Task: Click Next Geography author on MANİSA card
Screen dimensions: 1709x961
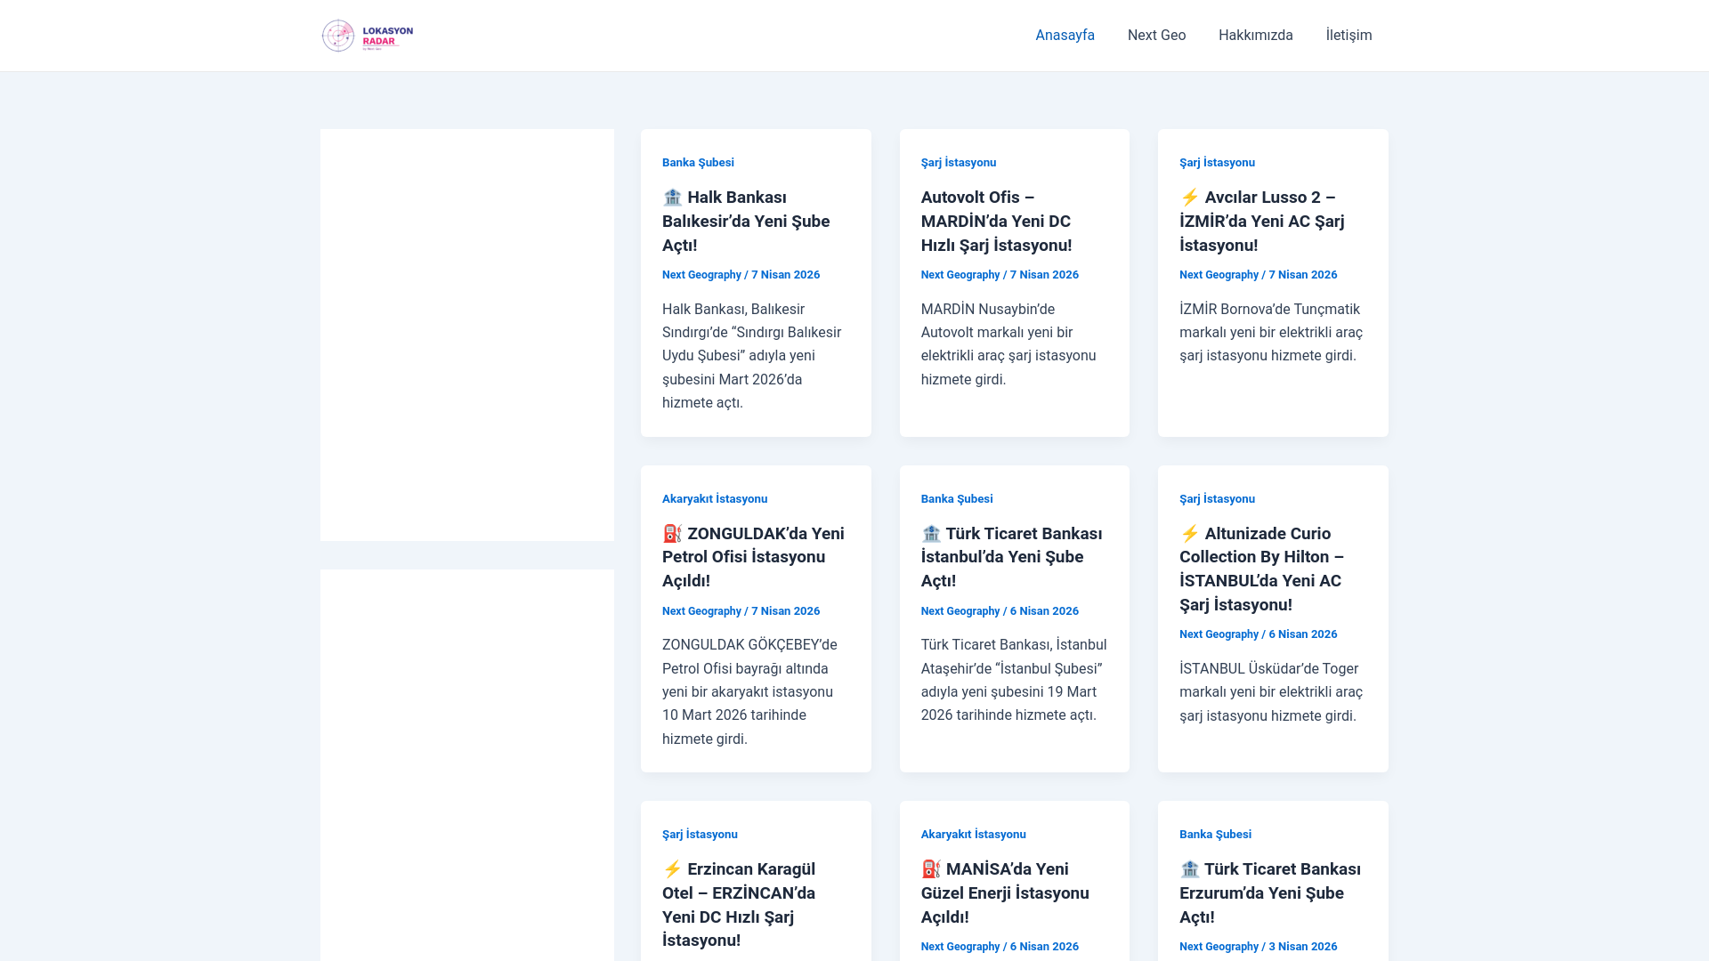Action: 960,947
